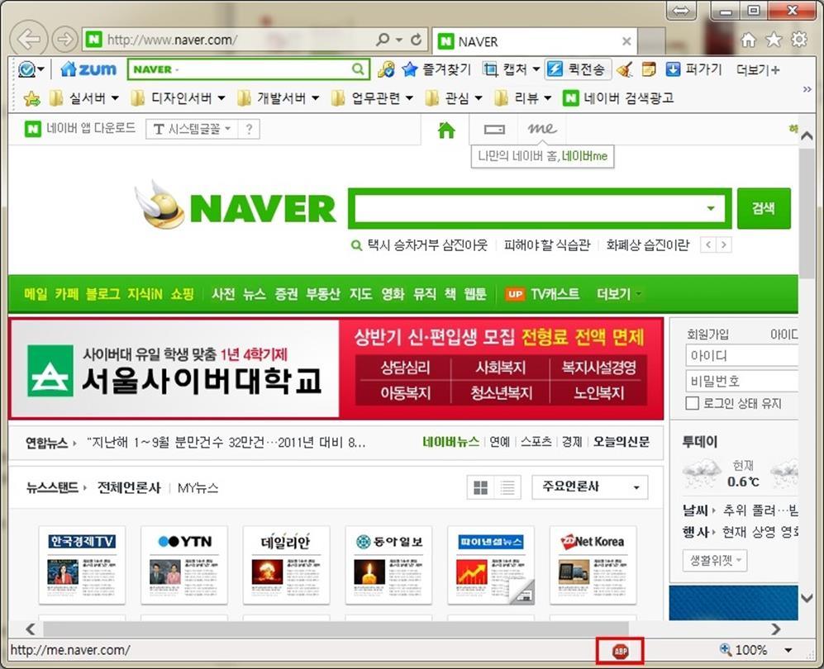Refresh the page with the reload icon
The height and width of the screenshot is (669, 824).
tap(417, 40)
